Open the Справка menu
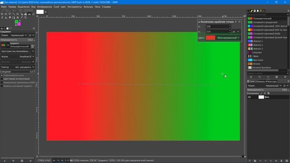290x163 pixels. pyautogui.click(x=106, y=7)
